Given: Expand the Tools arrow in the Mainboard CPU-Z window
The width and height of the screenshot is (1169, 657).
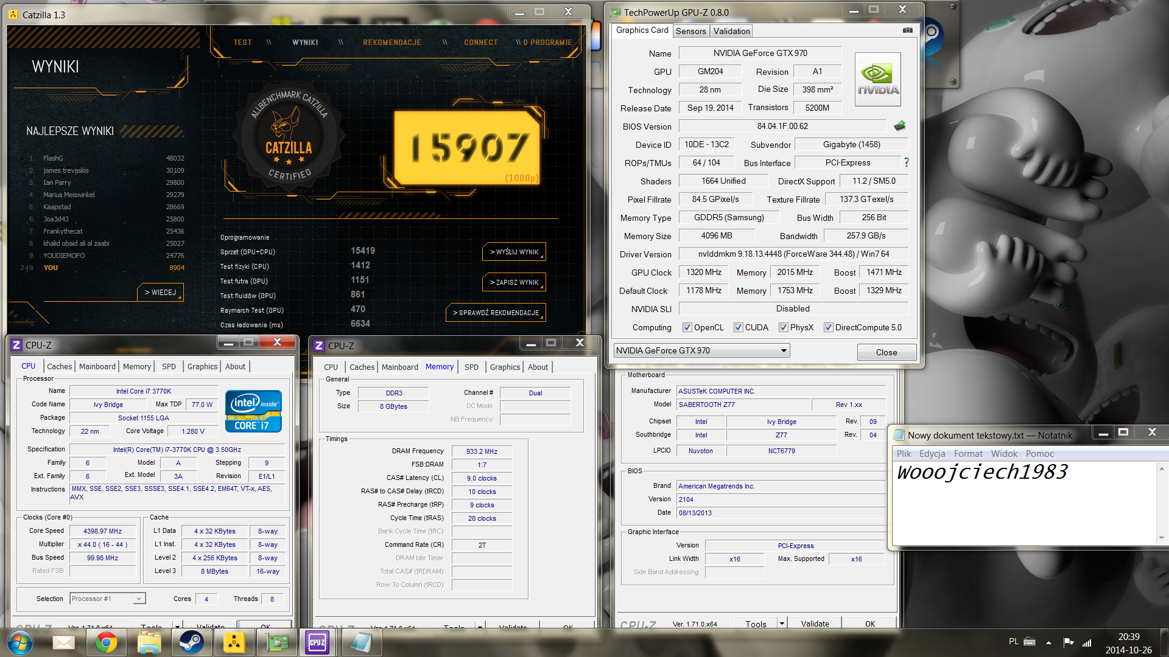Looking at the screenshot, I should coord(782,624).
